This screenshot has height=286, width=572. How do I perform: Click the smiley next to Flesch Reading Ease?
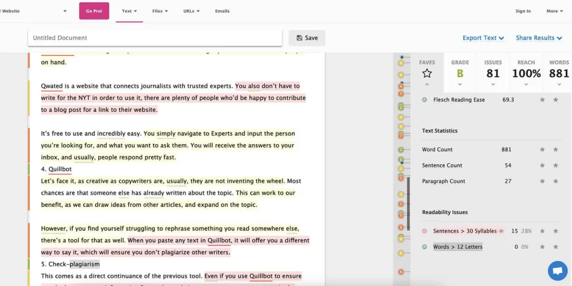[x=425, y=99]
